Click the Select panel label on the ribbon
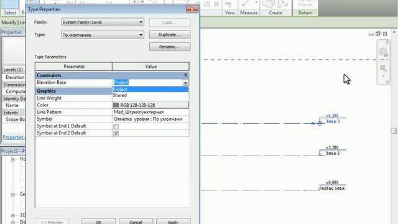The width and height of the screenshot is (398, 224). [x=10, y=12]
